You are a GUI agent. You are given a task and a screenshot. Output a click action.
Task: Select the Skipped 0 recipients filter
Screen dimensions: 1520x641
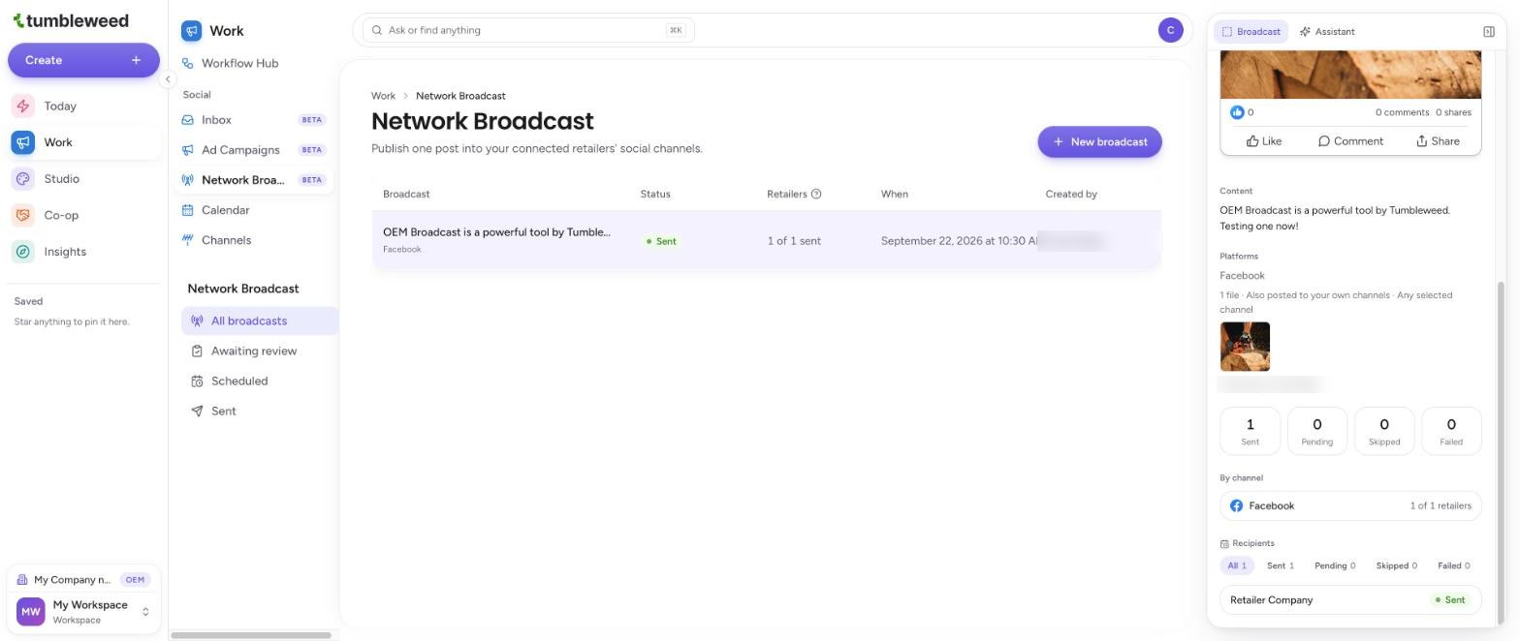(1396, 565)
